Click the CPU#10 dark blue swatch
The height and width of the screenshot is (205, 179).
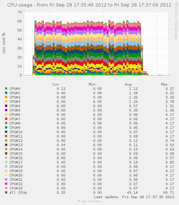[x=6, y=132]
